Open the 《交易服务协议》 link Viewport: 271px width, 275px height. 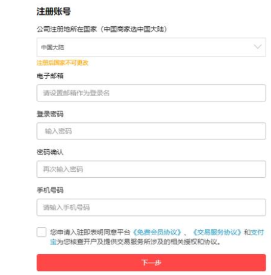tap(217, 232)
